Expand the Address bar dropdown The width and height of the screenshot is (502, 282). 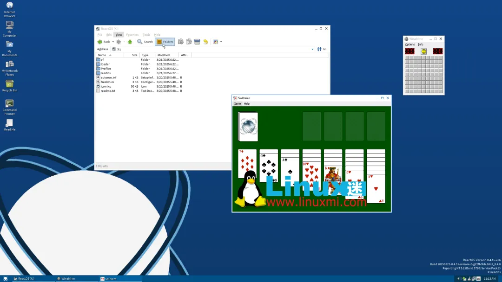point(312,49)
